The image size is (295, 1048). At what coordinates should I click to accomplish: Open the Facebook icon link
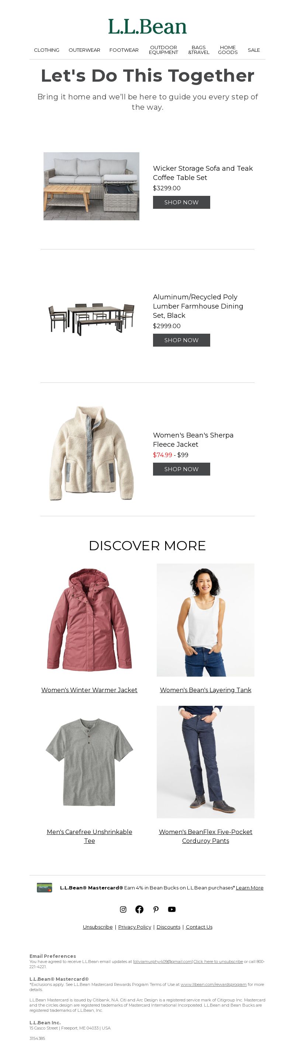pyautogui.click(x=139, y=909)
